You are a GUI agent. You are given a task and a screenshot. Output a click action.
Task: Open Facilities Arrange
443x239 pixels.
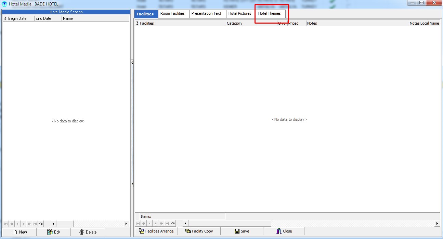(x=156, y=231)
